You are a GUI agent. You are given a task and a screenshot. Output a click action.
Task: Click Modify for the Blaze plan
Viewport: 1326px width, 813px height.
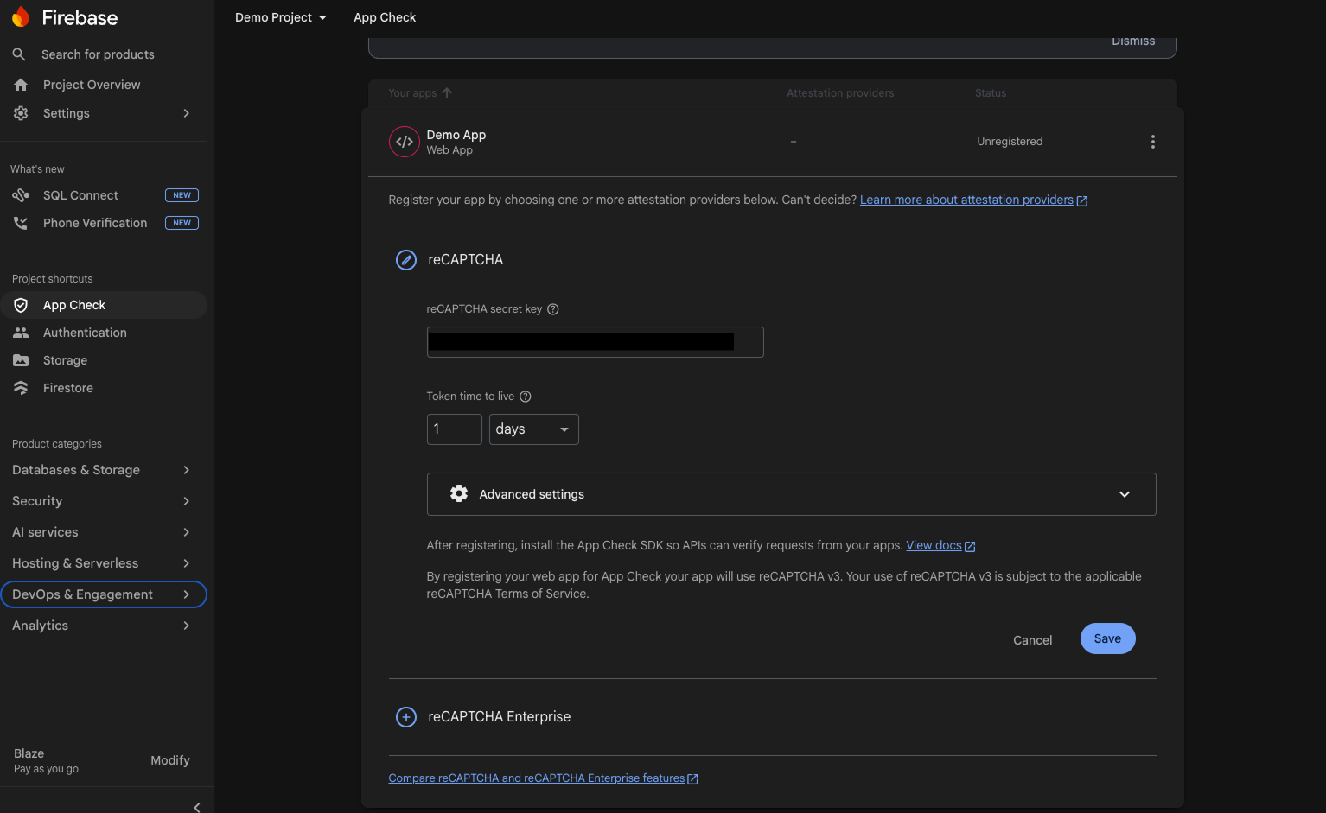170,760
